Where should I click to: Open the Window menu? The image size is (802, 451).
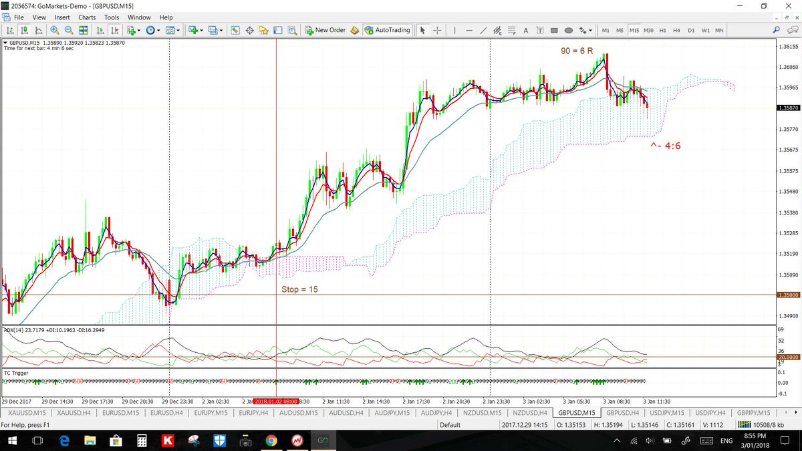click(x=140, y=17)
